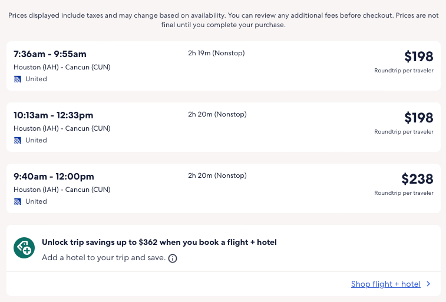Click the chevron arrow after Shop flight + hotel
Screen dimensions: 446x302
(428, 284)
